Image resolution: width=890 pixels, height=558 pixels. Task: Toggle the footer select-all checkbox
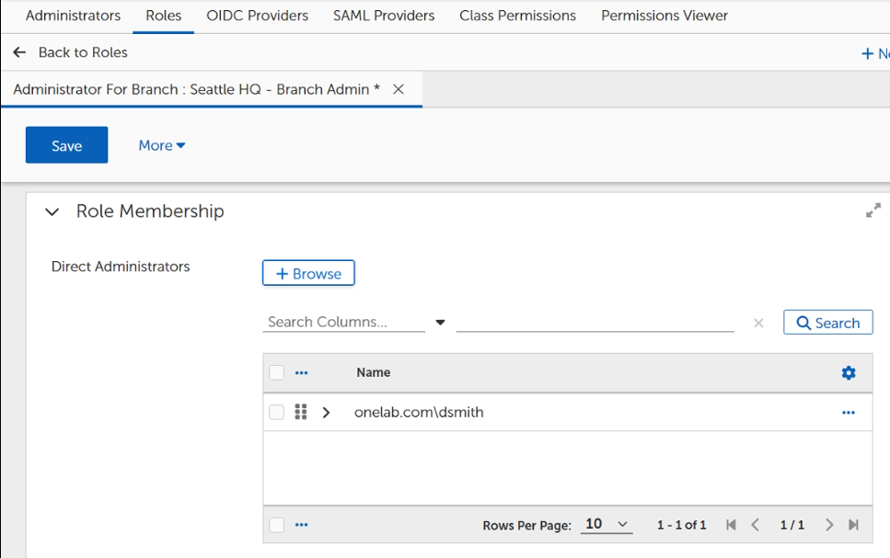pos(277,525)
